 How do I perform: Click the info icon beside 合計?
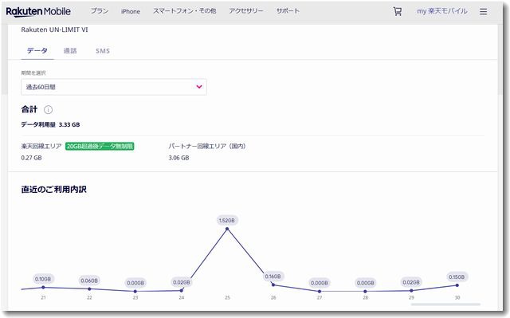pos(48,109)
